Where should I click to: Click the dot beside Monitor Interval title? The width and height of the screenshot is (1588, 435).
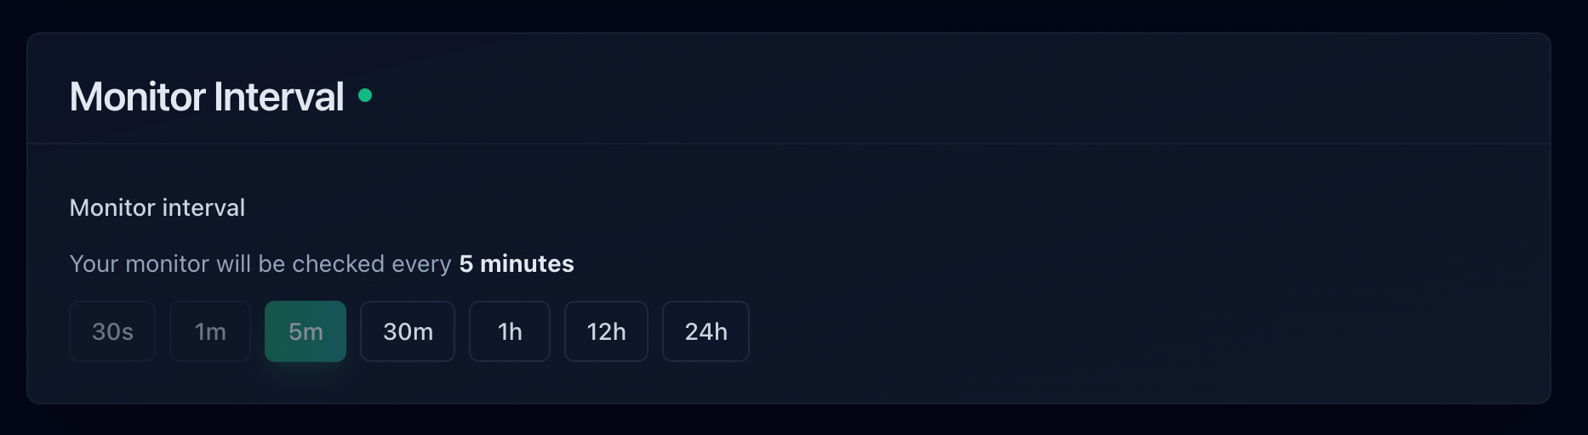[x=365, y=95]
